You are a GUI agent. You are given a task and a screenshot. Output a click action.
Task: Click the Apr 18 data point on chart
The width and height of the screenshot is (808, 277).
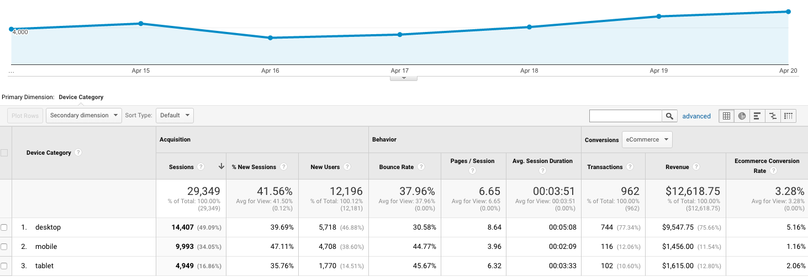(x=529, y=27)
